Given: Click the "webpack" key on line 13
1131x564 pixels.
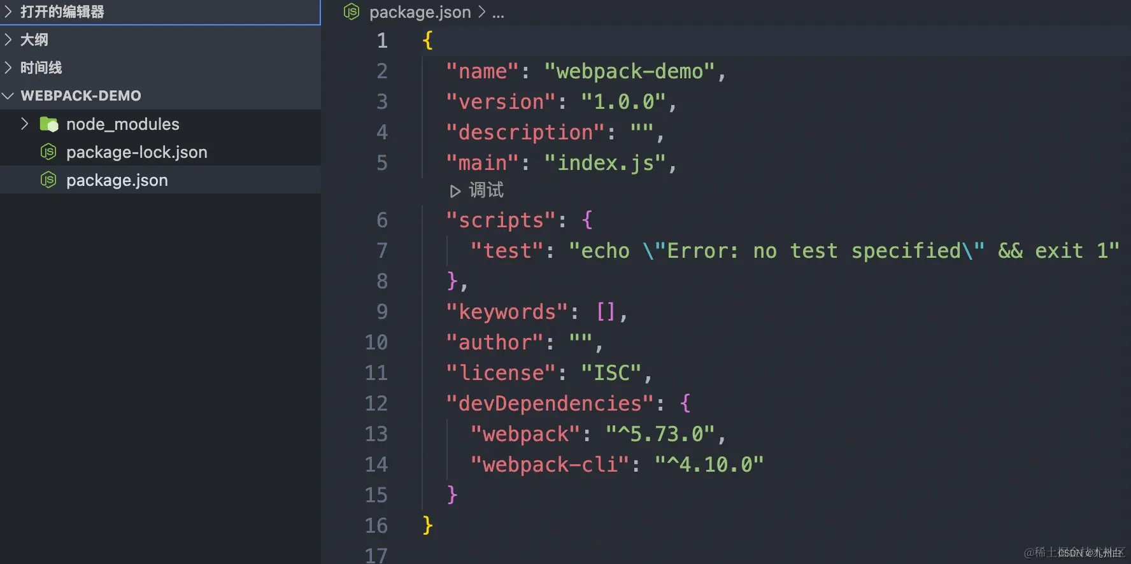Looking at the screenshot, I should [525, 434].
